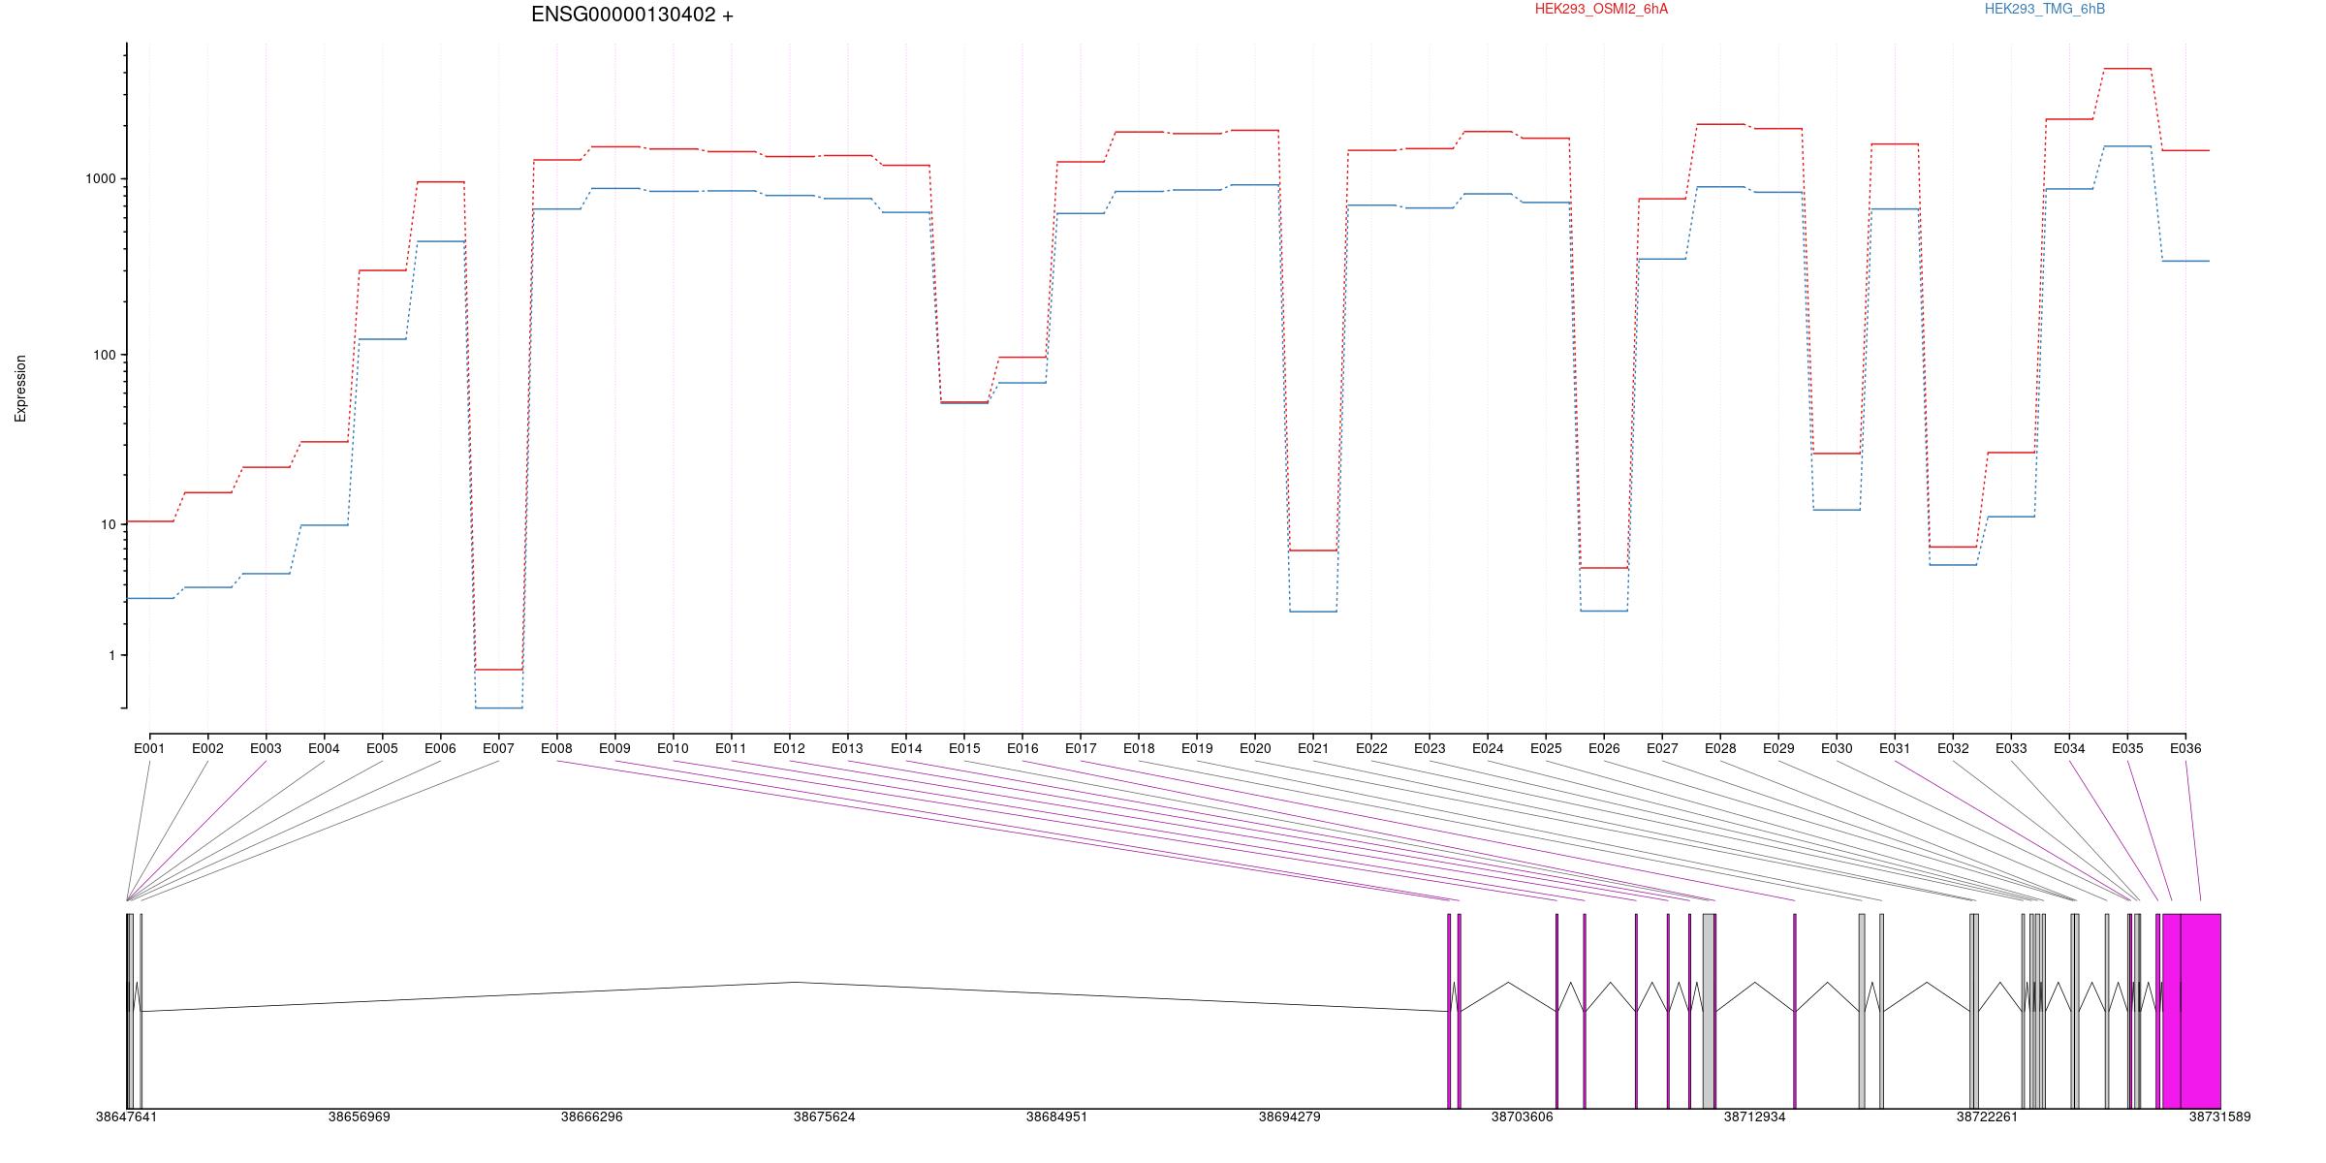Click the exon label E011
Image resolution: width=2326 pixels, height=1163 pixels.
tap(731, 748)
